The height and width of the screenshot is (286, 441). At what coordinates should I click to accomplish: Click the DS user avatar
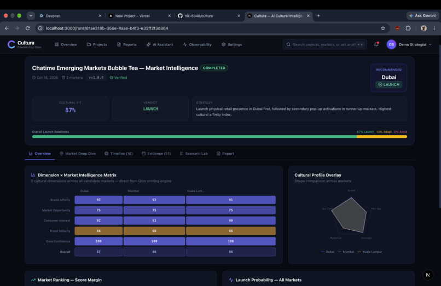[391, 44]
